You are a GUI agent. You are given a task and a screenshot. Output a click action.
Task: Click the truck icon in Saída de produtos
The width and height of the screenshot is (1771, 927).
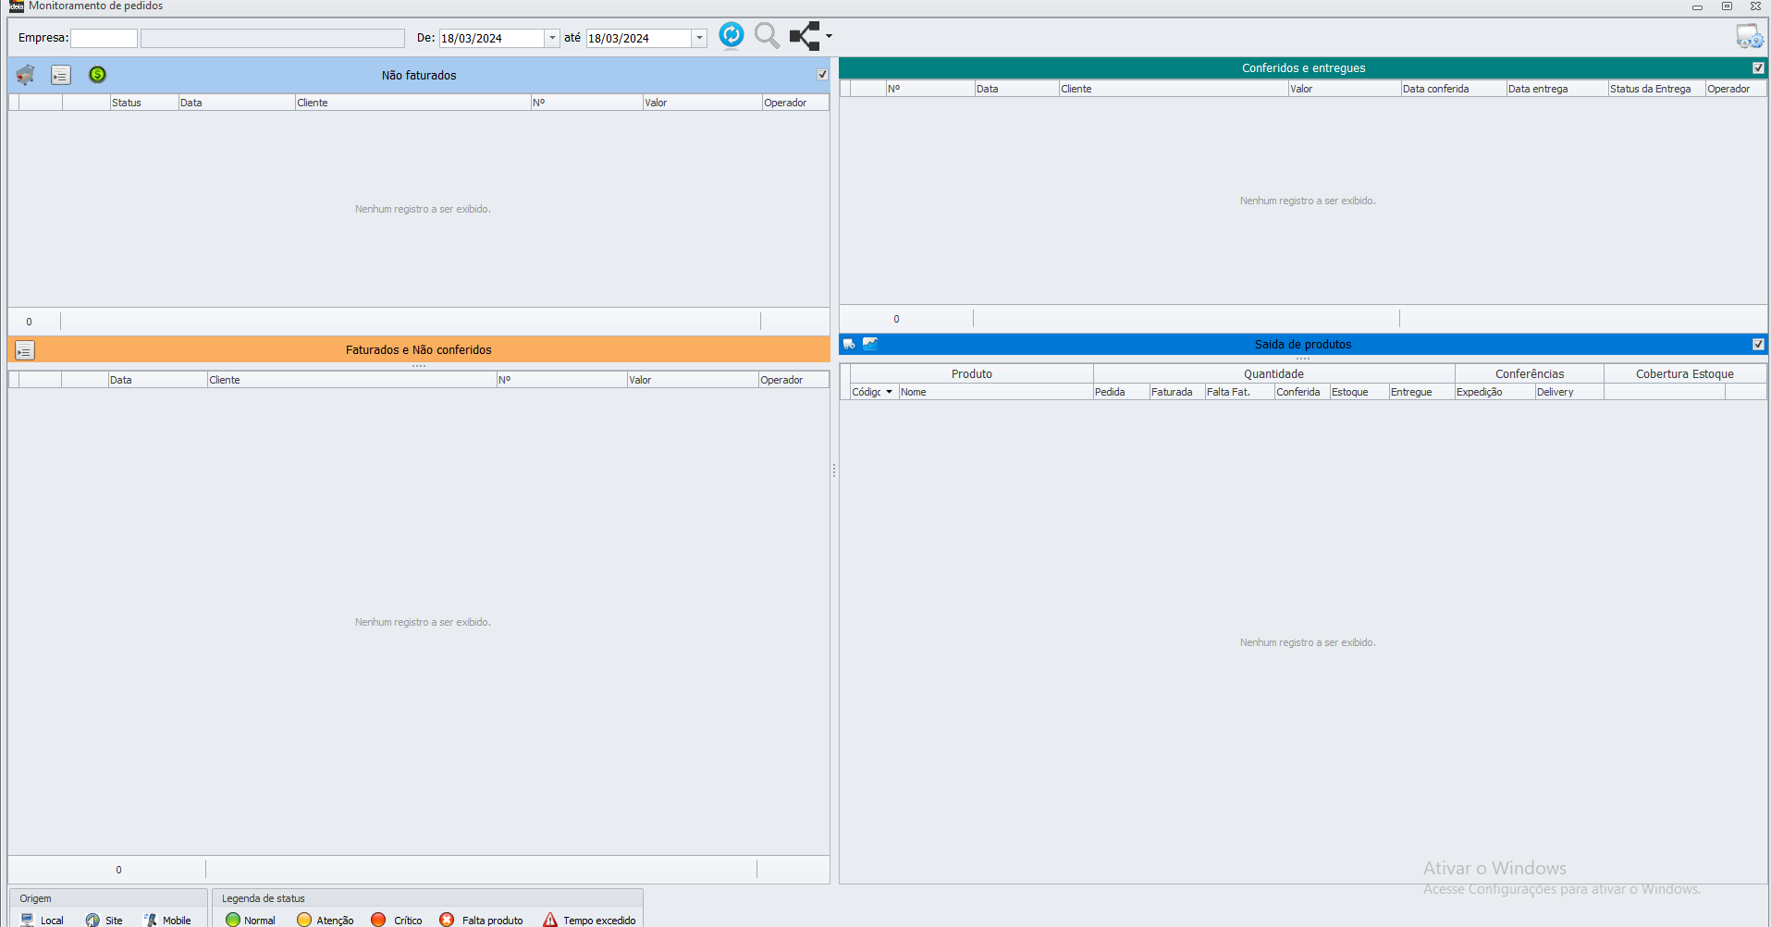click(849, 344)
